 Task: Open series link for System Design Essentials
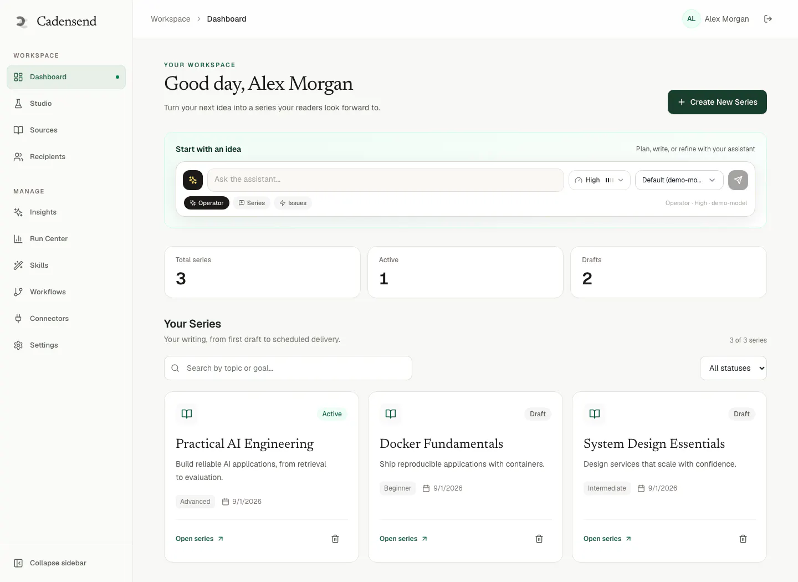click(x=607, y=539)
